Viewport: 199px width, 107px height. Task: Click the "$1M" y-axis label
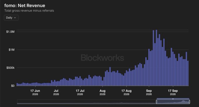click(x=11, y=50)
